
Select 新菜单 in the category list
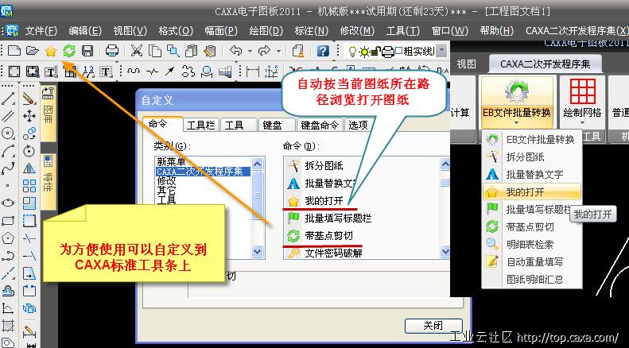171,161
